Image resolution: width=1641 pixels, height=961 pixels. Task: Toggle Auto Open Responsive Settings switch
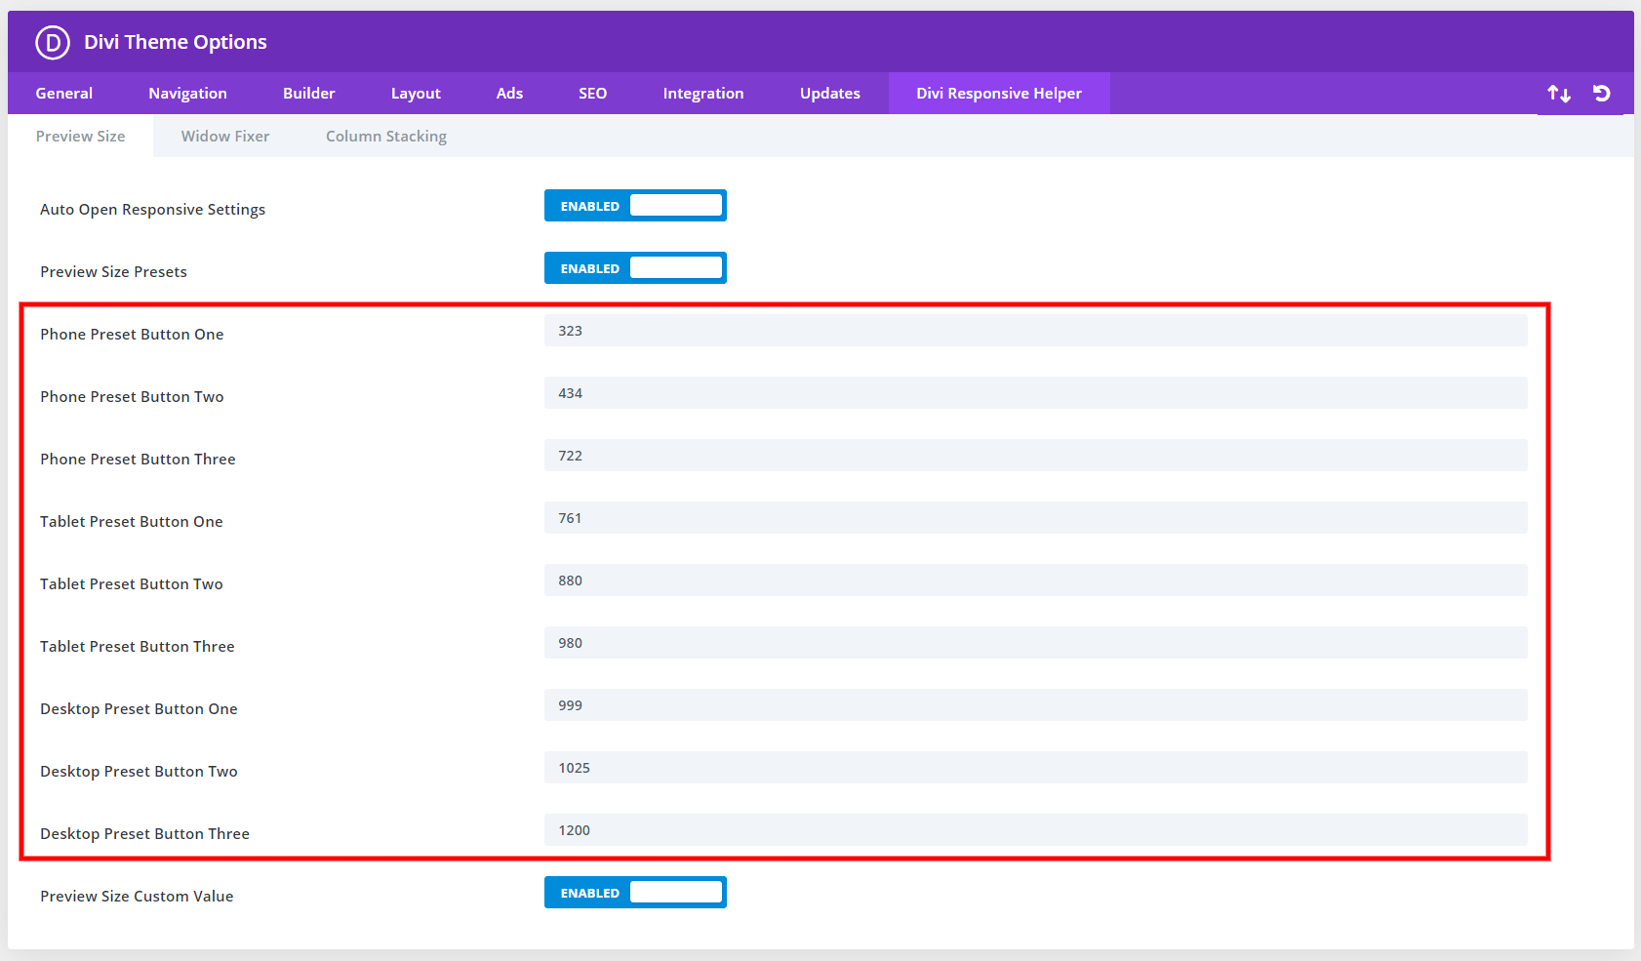coord(635,206)
